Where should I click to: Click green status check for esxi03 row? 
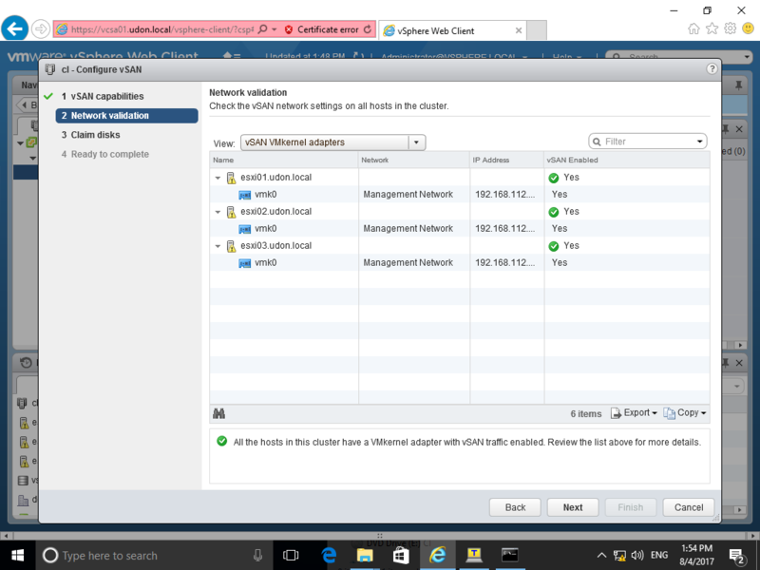[554, 246]
